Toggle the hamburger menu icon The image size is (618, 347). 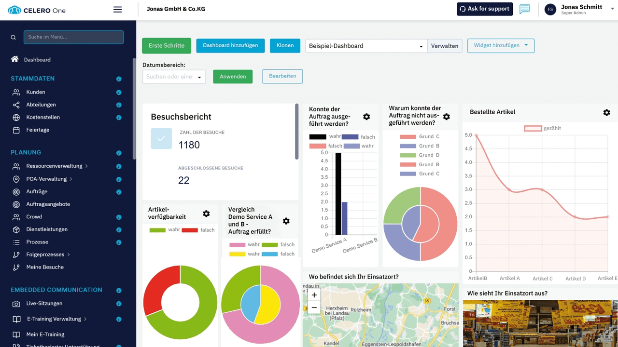pyautogui.click(x=117, y=9)
